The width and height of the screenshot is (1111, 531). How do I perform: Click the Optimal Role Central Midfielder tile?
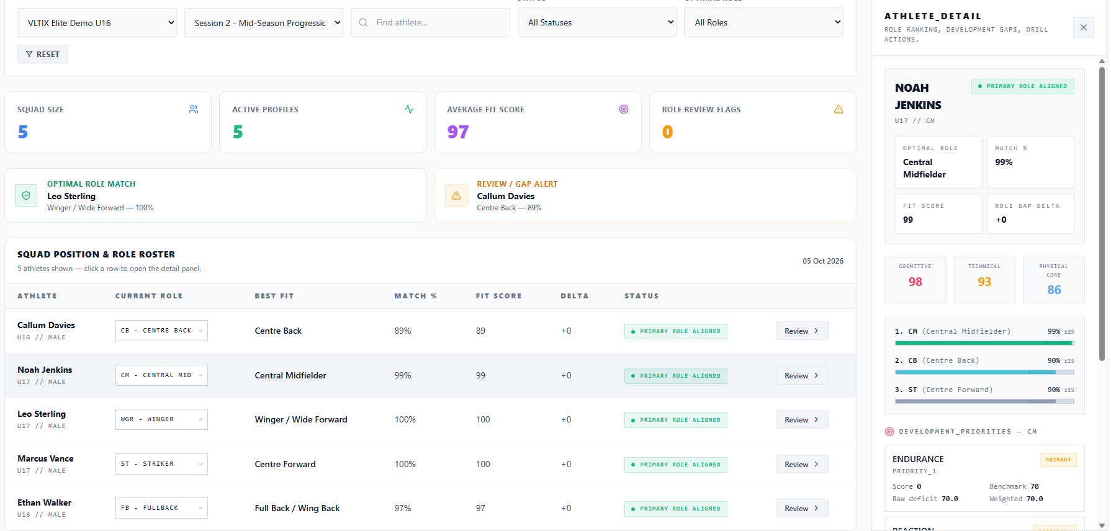(938, 162)
